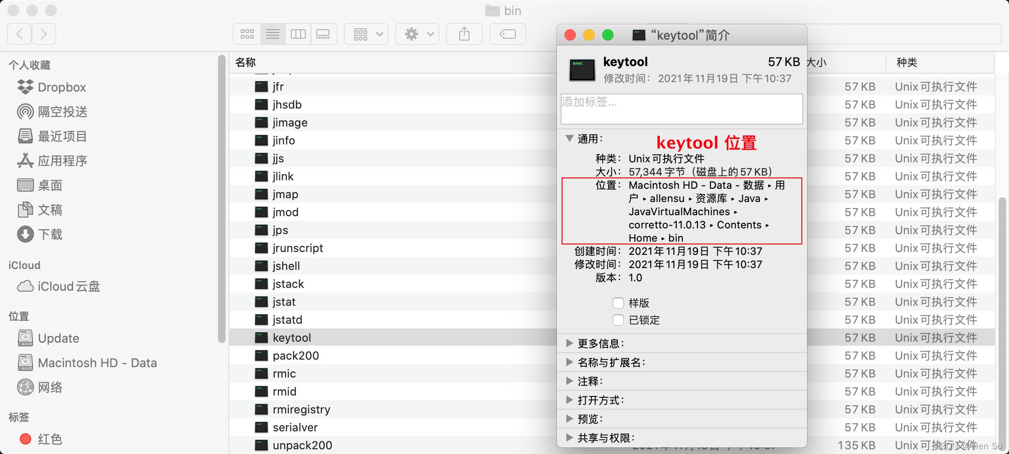Open the grouping options menu

pyautogui.click(x=366, y=34)
